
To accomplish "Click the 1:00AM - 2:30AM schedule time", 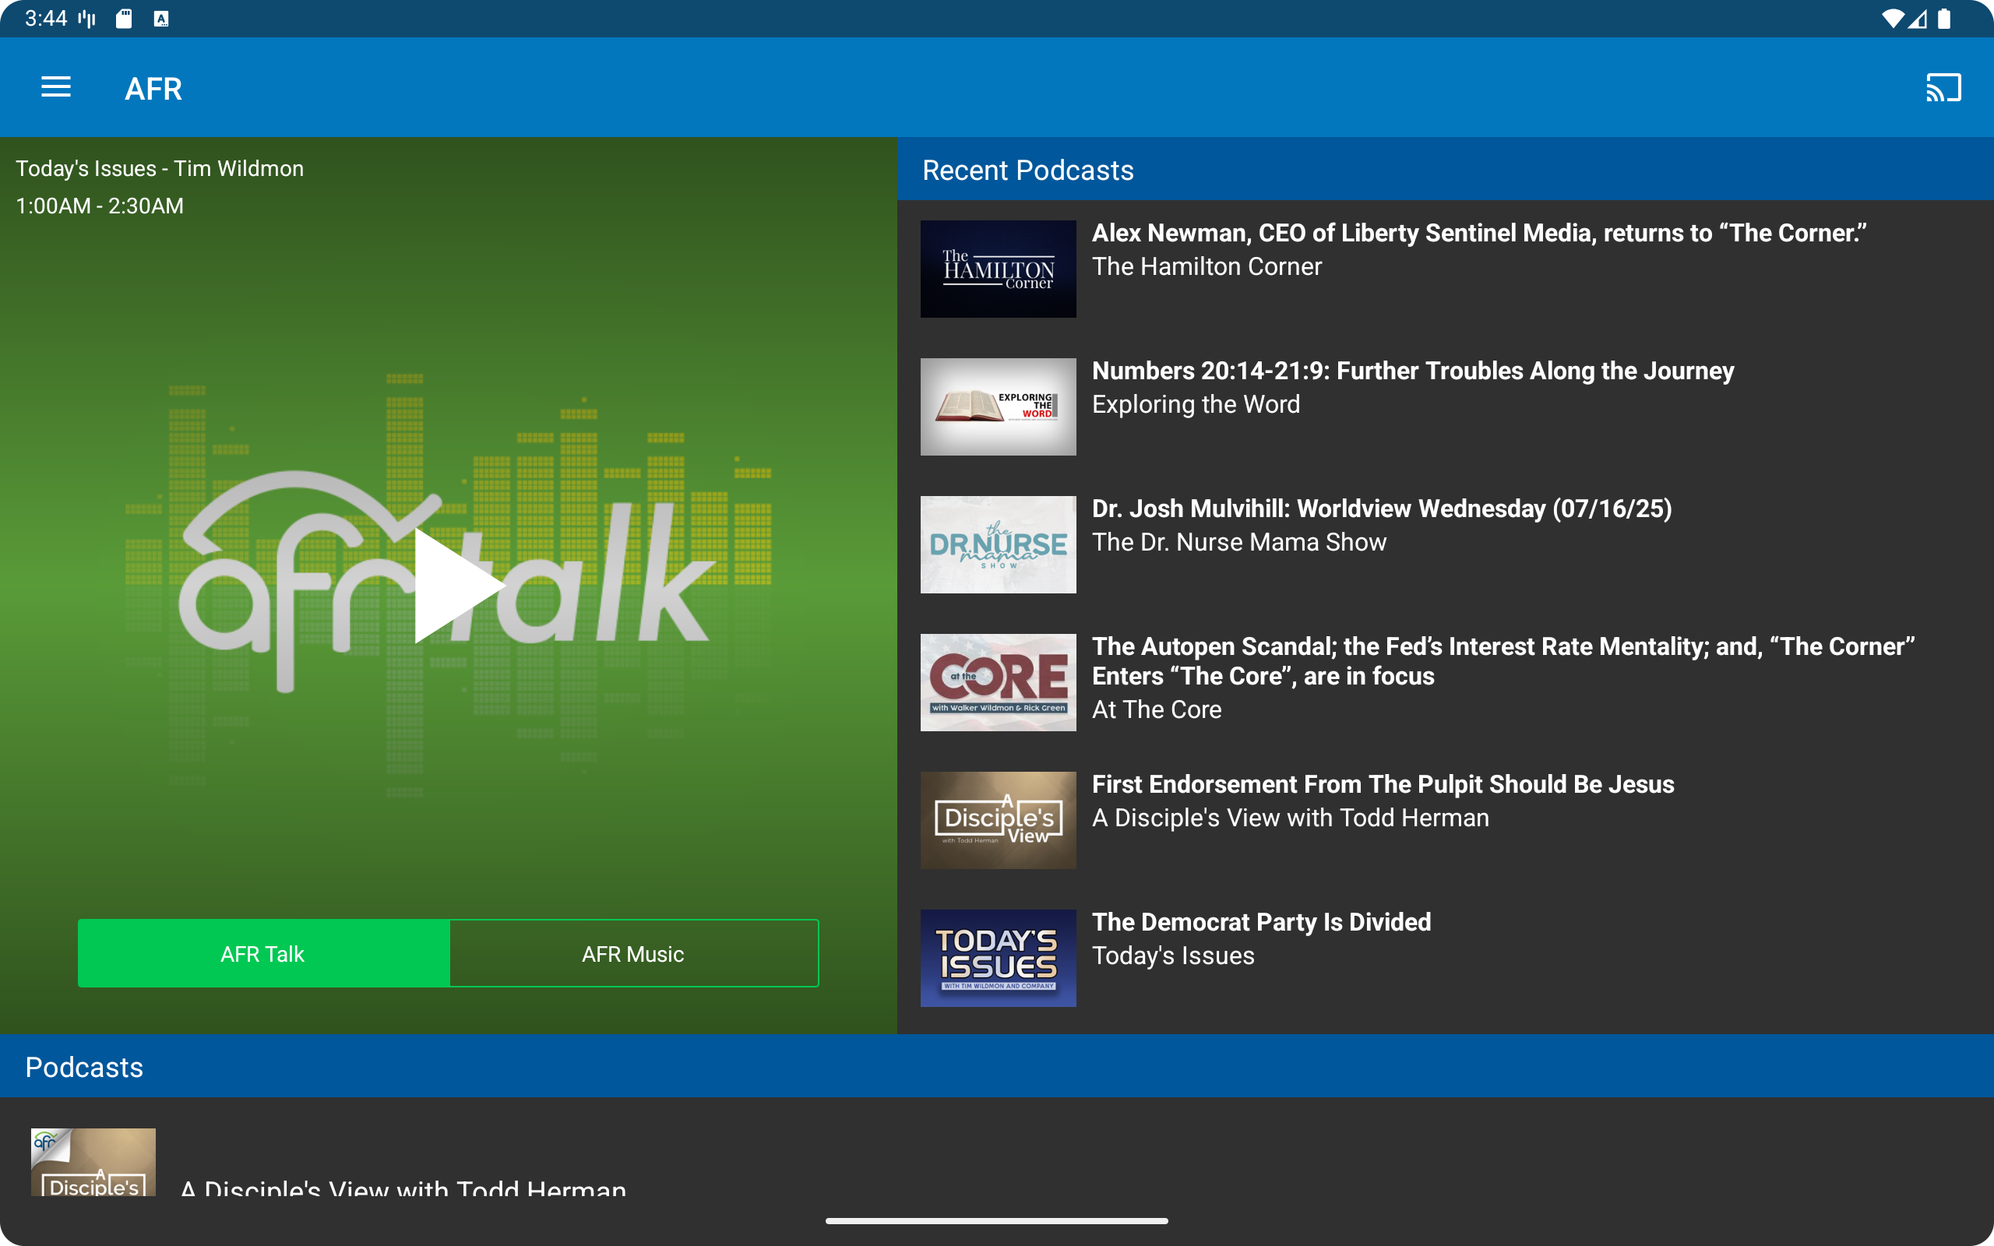I will 100,205.
